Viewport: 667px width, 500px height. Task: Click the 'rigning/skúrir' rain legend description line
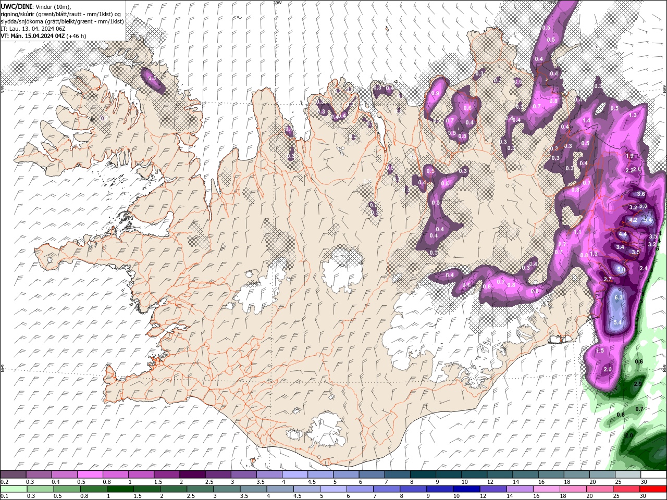[61, 14]
